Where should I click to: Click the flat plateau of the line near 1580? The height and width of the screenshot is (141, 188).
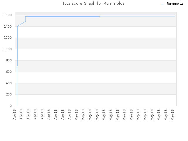100,16
